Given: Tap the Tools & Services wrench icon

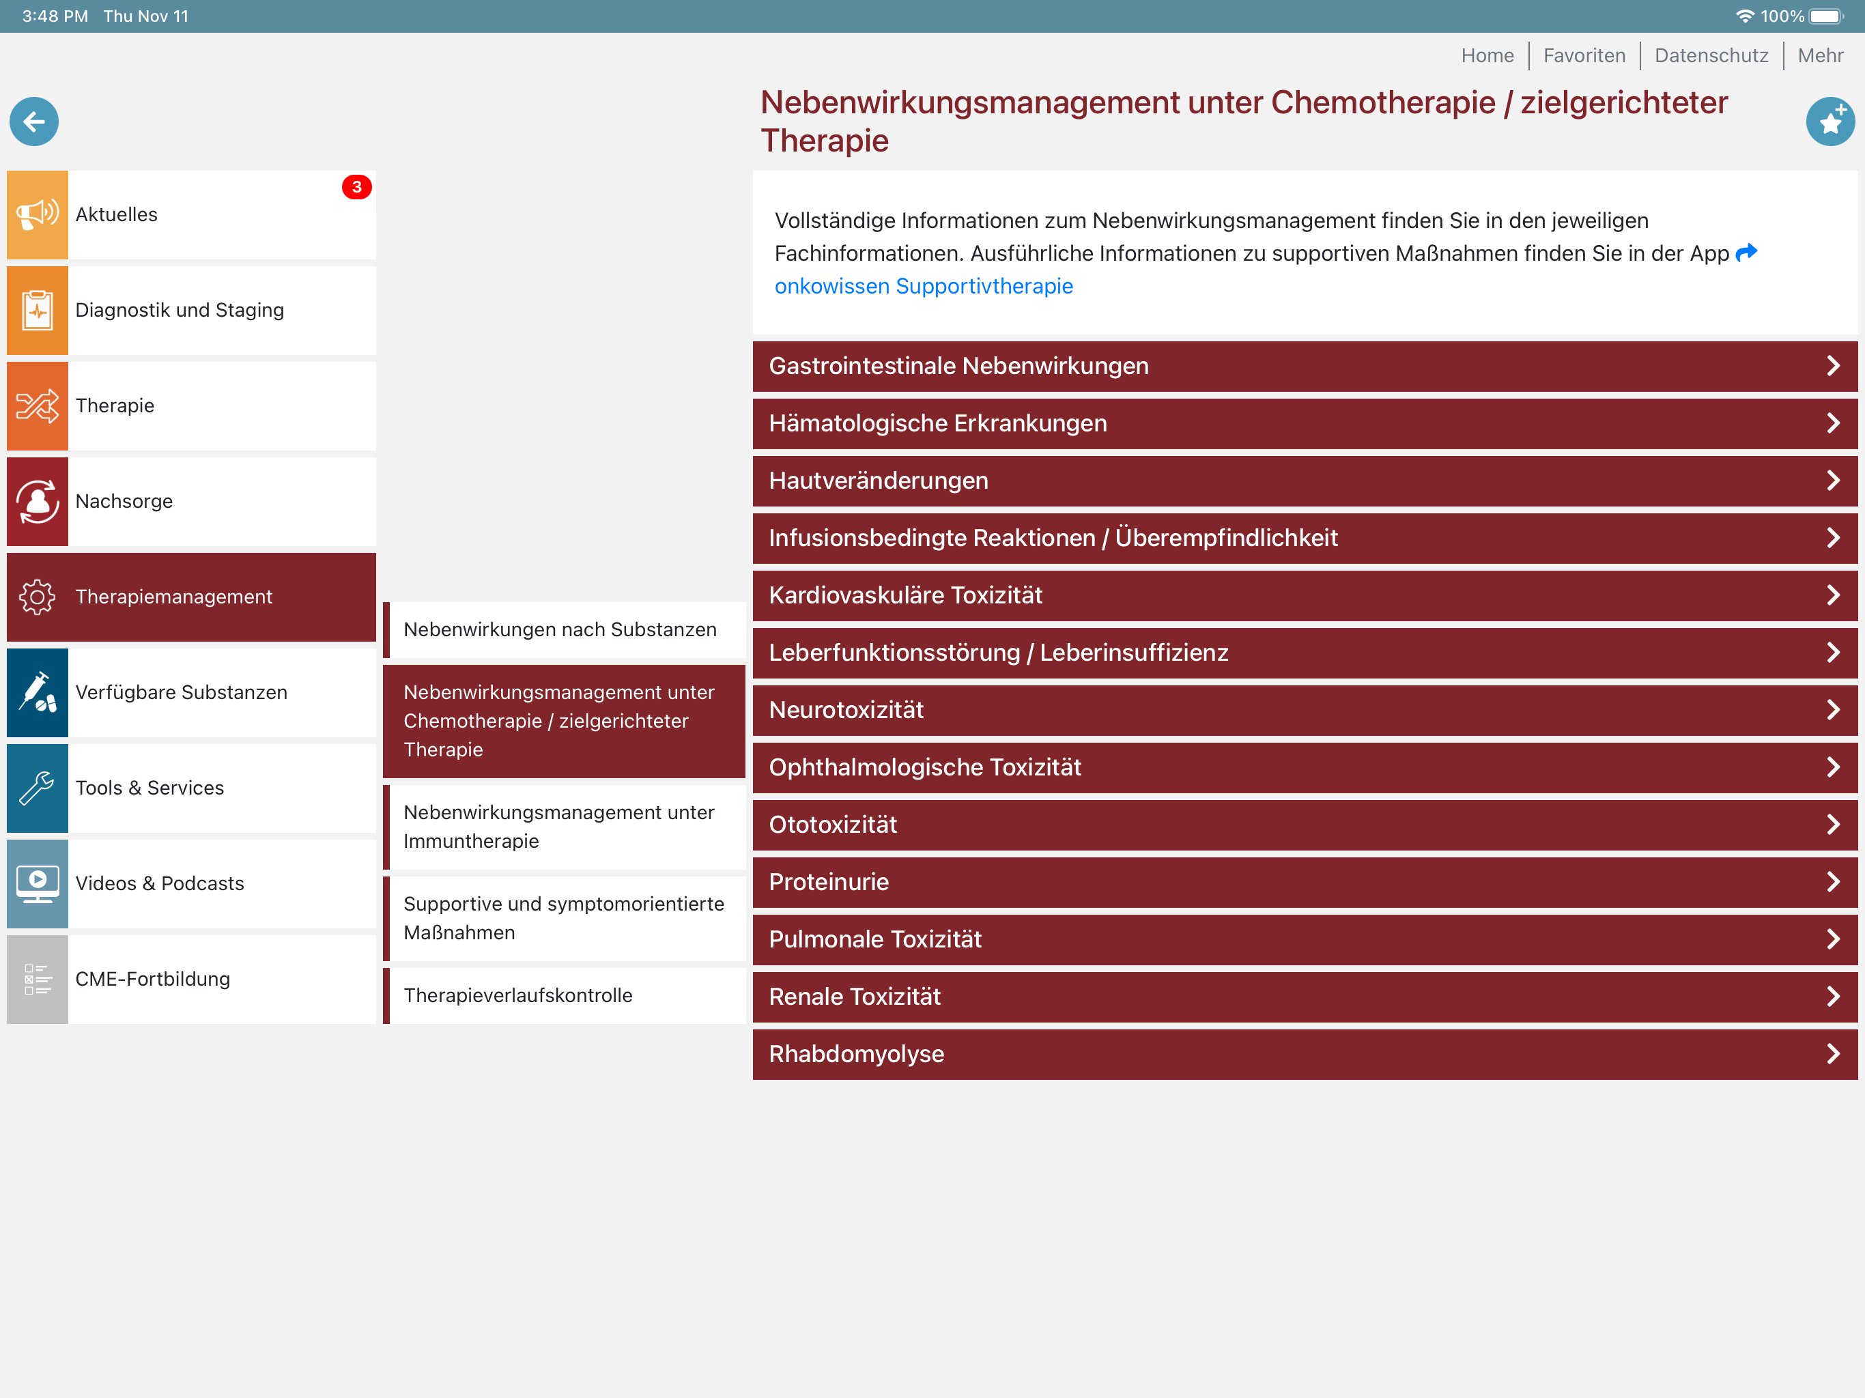Looking at the screenshot, I should (37, 788).
